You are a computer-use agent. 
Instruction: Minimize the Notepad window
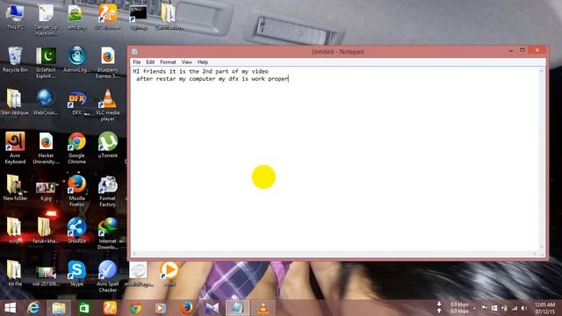point(511,51)
